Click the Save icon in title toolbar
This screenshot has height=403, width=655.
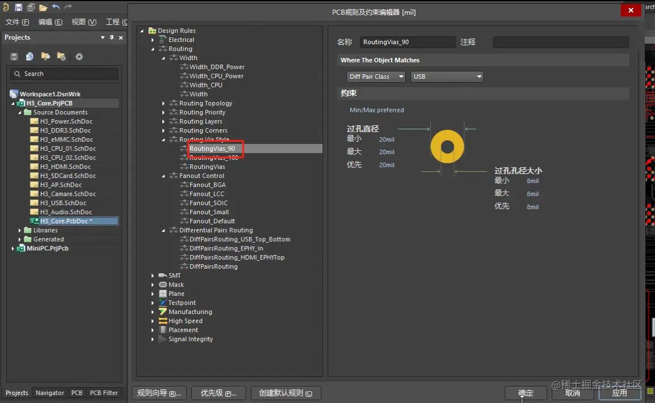pos(18,7)
